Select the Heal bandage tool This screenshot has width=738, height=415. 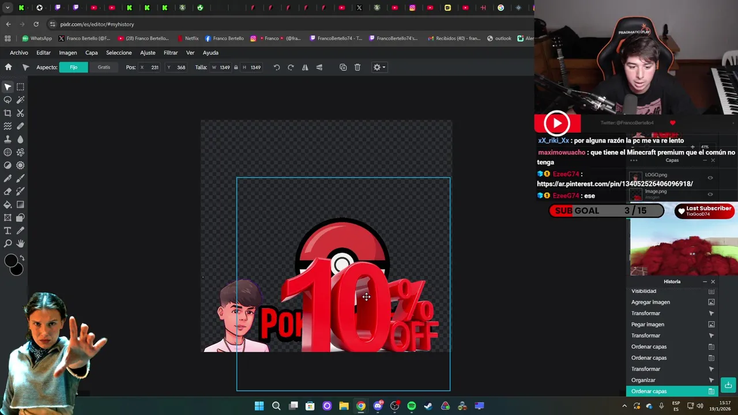[x=20, y=126]
